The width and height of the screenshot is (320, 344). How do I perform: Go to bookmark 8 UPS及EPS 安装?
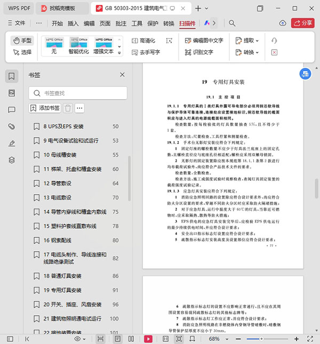click(x=76, y=126)
